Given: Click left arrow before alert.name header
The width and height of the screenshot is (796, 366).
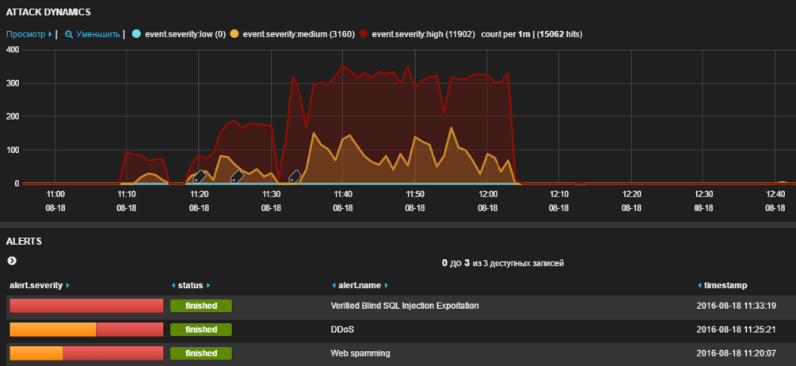Looking at the screenshot, I should tap(334, 286).
